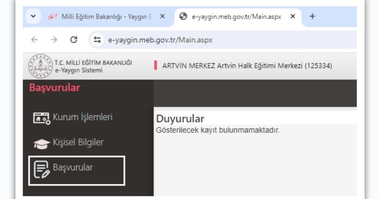Open the tab search chevron dropdown
Image resolution: width=379 pixels, height=199 pixels.
tap(33, 17)
